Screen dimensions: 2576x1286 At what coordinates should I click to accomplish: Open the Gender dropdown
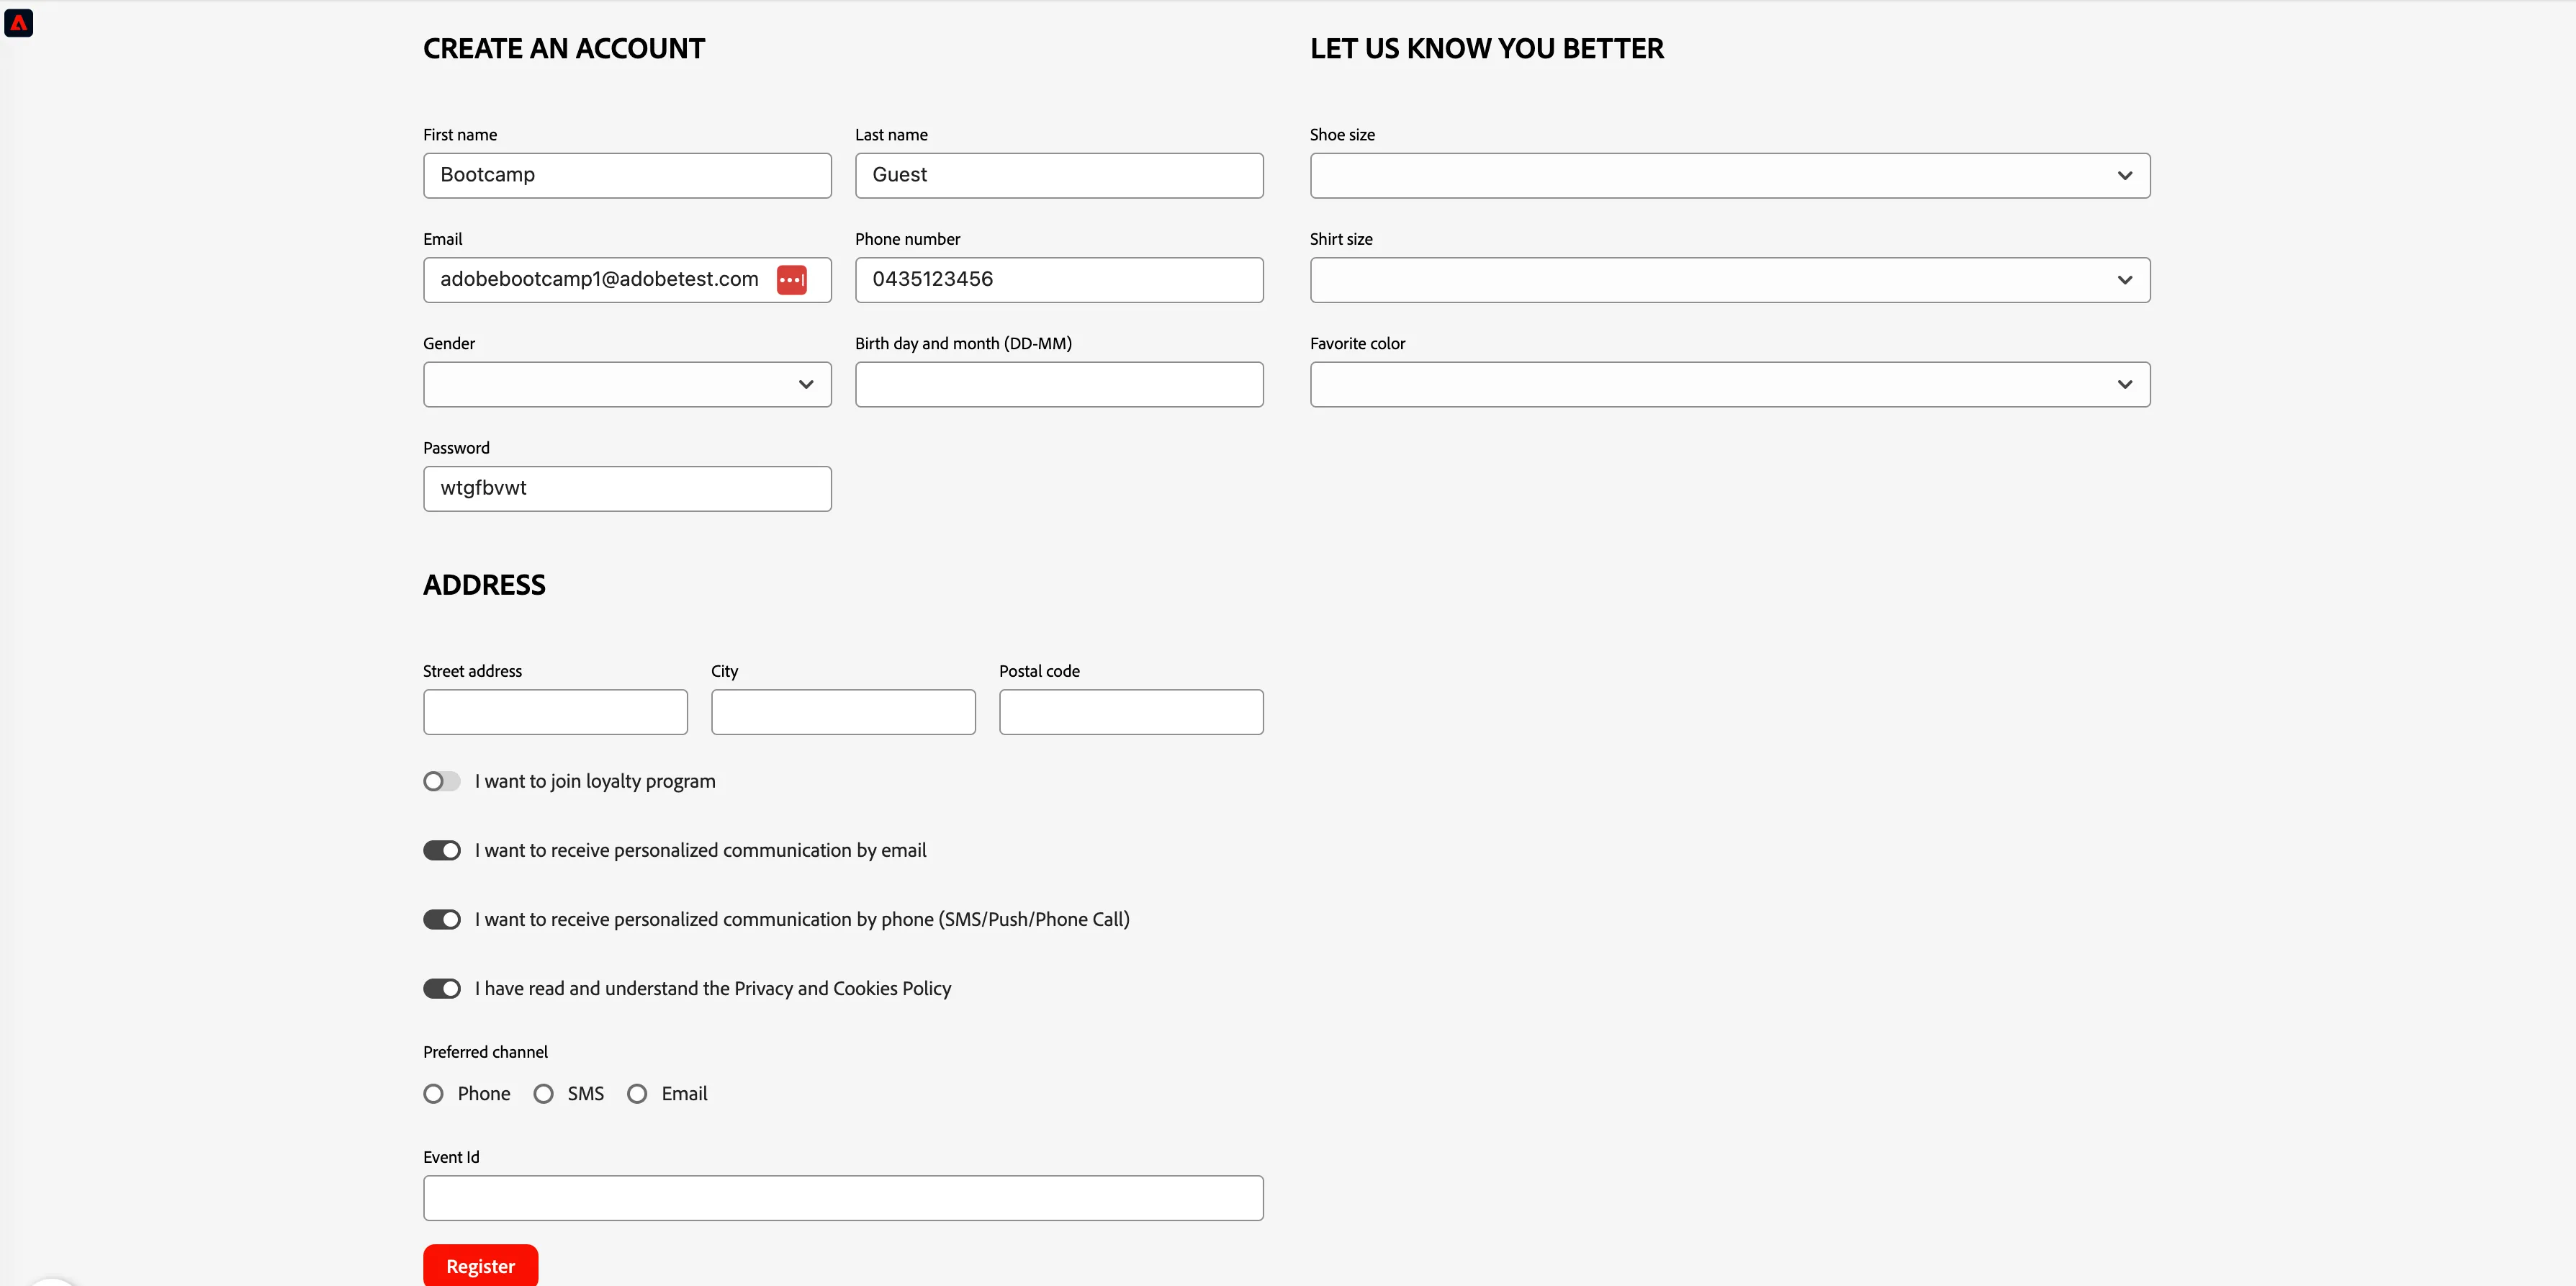(x=627, y=384)
